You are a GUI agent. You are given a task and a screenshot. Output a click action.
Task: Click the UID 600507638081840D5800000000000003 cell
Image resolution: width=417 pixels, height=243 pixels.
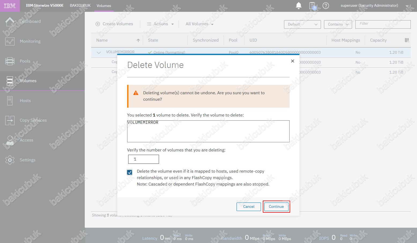click(x=285, y=52)
